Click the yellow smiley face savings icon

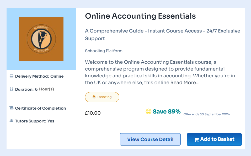tap(148, 112)
